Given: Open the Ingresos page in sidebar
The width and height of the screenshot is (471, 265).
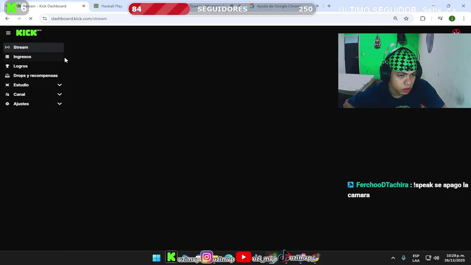Looking at the screenshot, I should click(33, 57).
